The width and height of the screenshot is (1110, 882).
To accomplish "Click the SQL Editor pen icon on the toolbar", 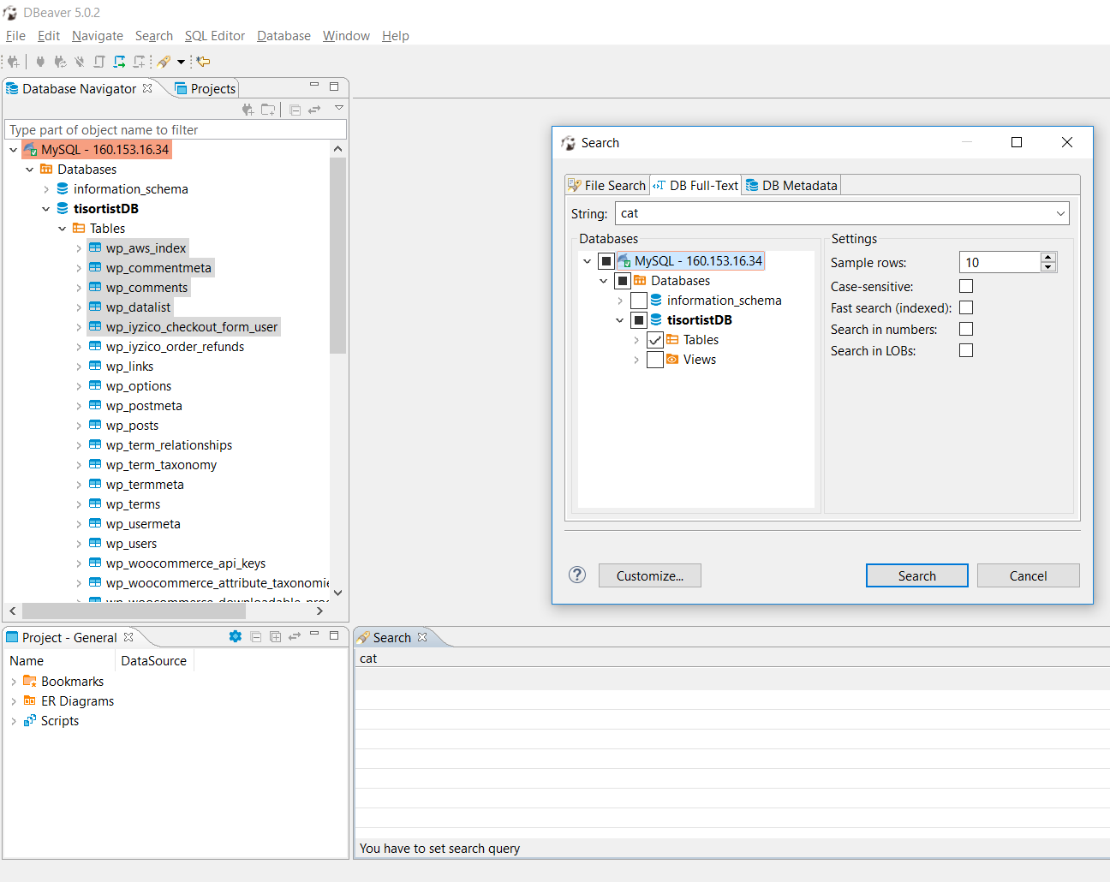I will pyautogui.click(x=164, y=62).
